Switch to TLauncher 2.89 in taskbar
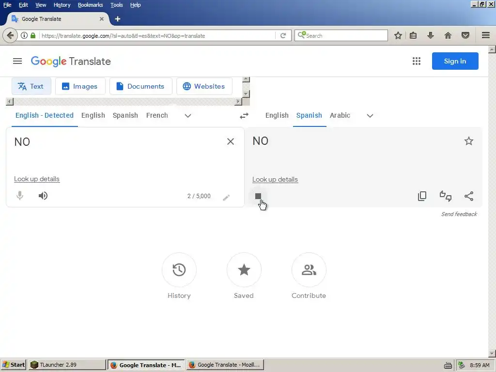This screenshot has height=372, width=496. click(67, 365)
